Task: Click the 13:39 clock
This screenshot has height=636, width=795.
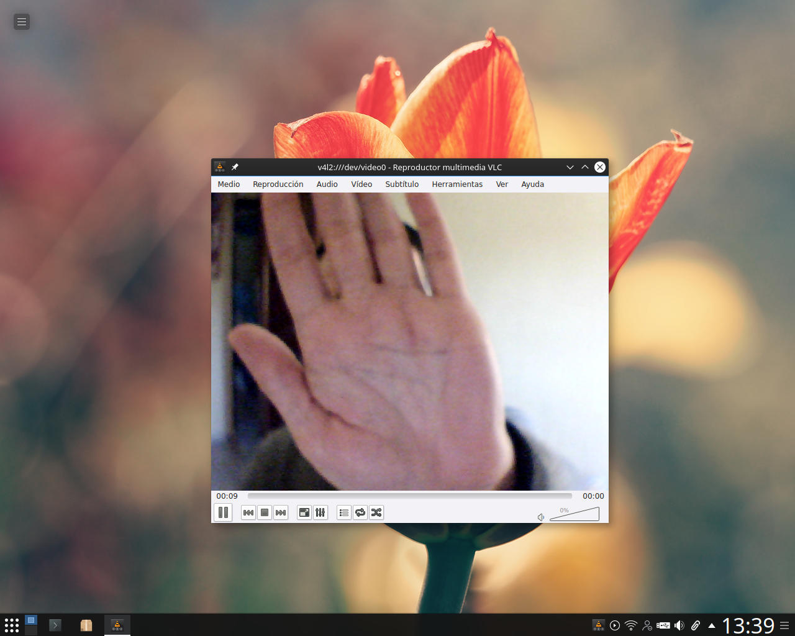Action: (x=748, y=625)
